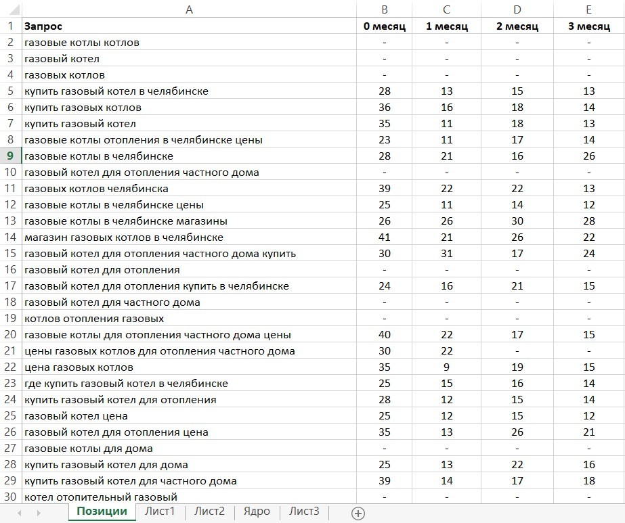Select column E header

[588, 9]
